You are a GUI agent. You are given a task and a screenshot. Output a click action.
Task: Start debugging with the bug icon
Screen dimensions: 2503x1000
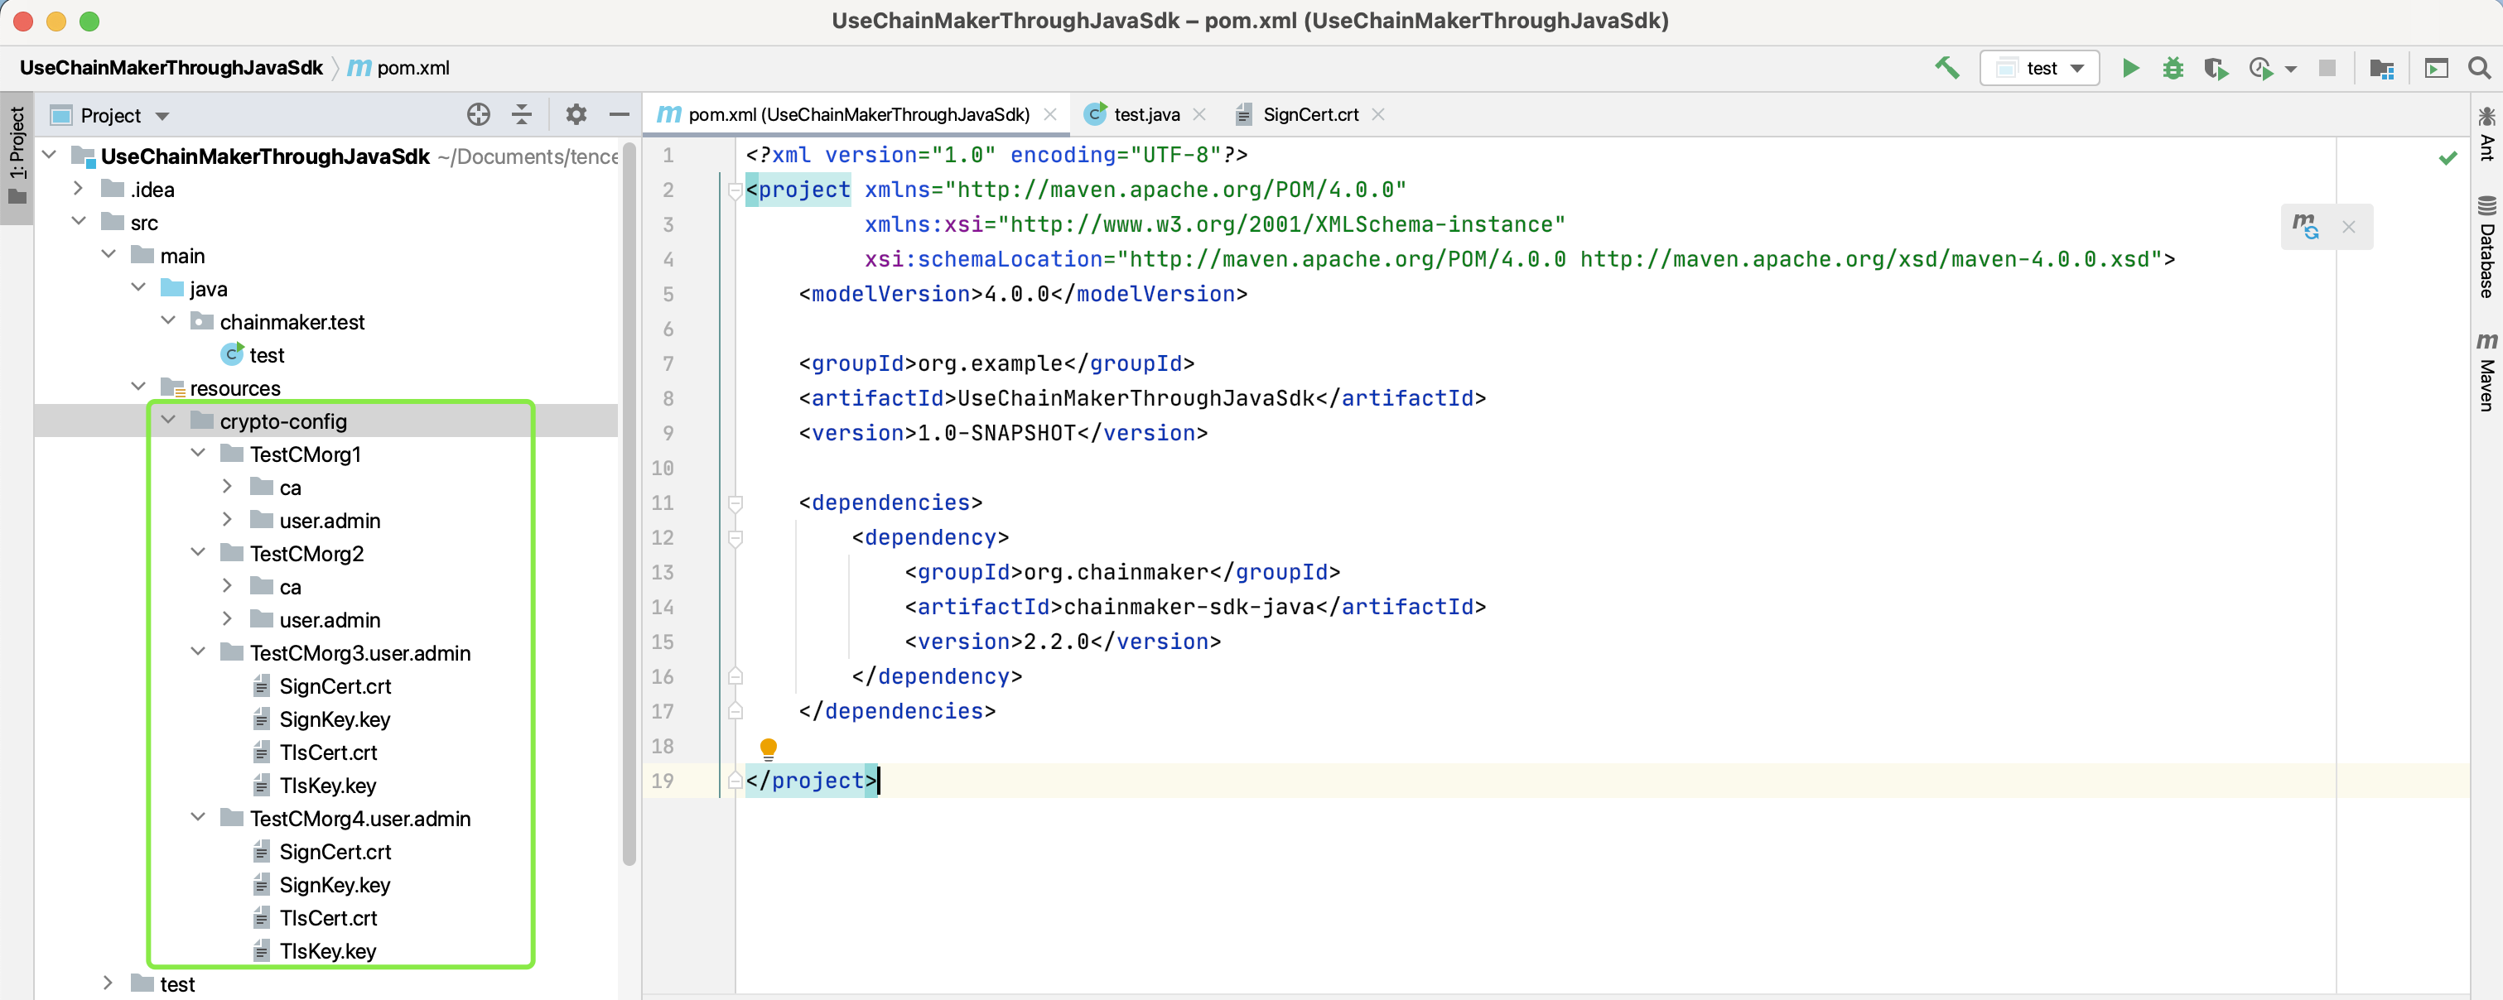click(2173, 68)
